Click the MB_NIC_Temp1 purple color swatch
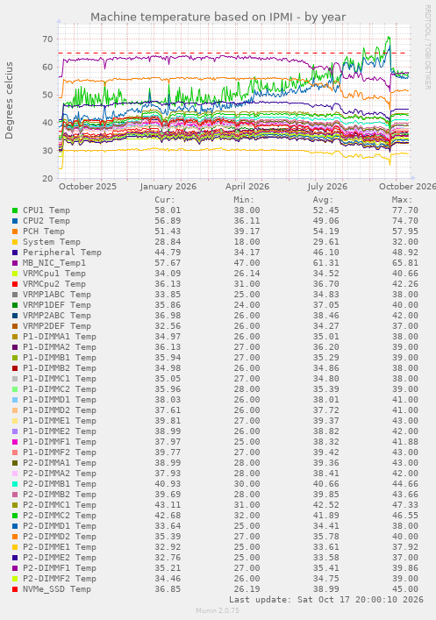The height and width of the screenshot is (620, 436). pos(15,263)
